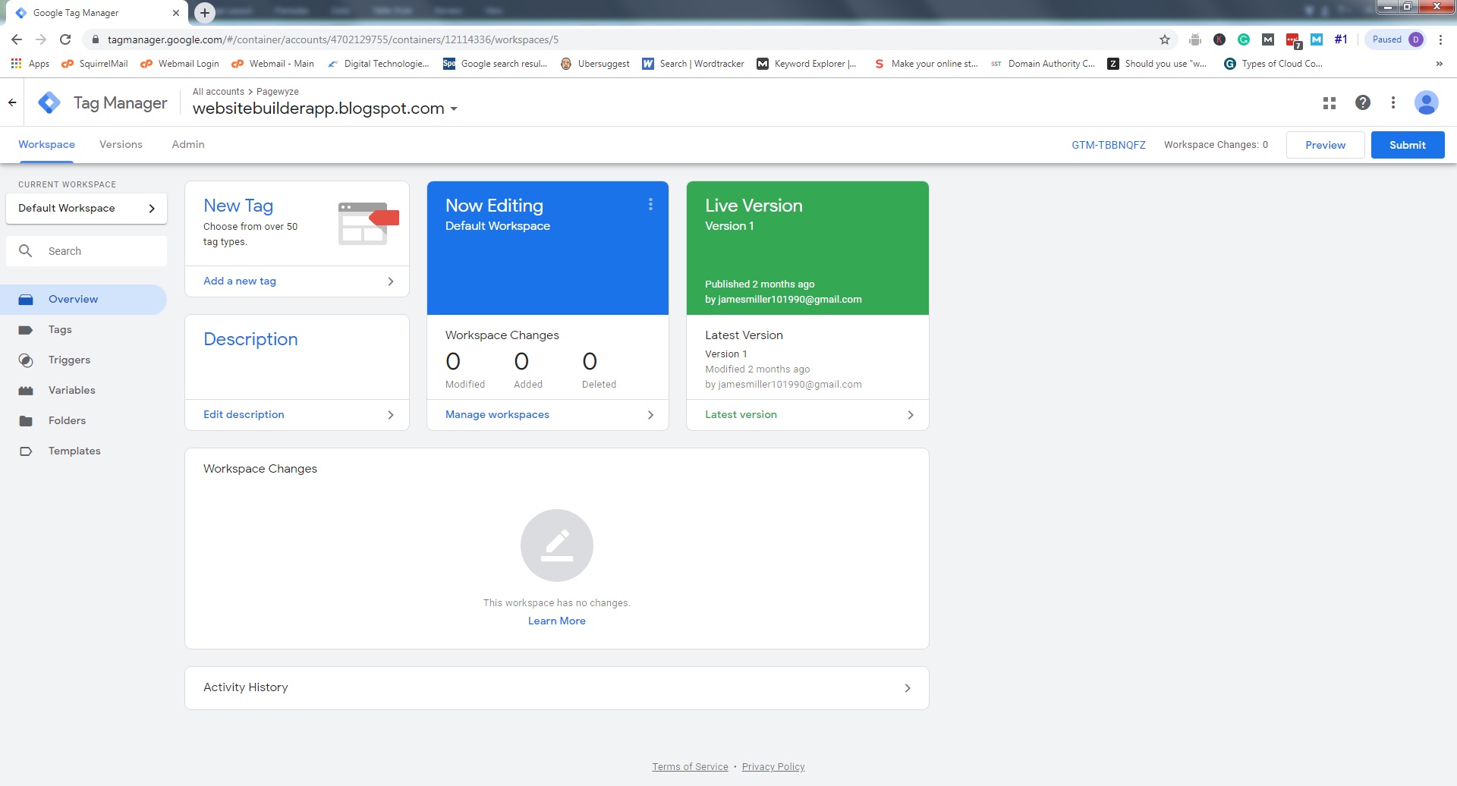Click the Grammarly extension icon
The height and width of the screenshot is (786, 1457).
[x=1244, y=39]
